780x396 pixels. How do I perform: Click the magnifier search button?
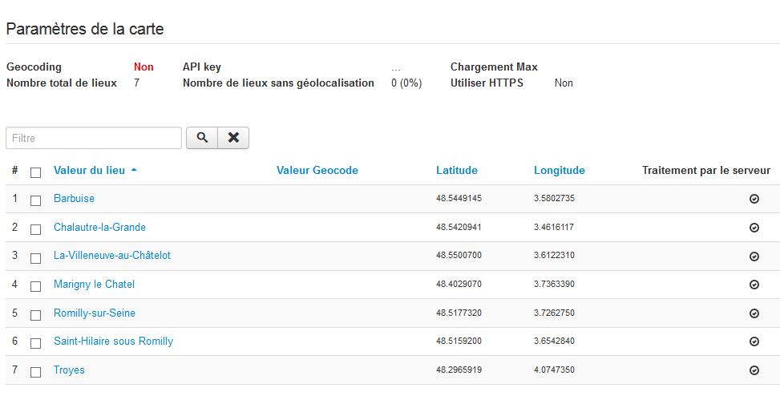click(x=203, y=138)
